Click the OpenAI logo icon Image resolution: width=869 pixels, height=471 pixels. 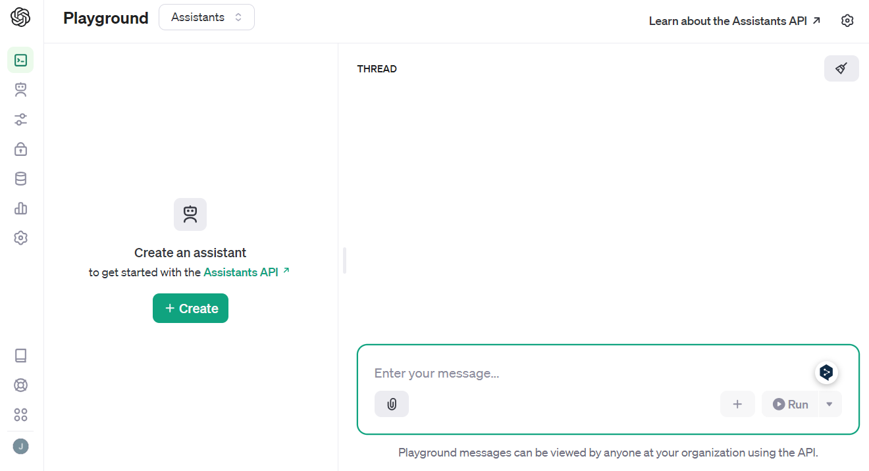[20, 18]
